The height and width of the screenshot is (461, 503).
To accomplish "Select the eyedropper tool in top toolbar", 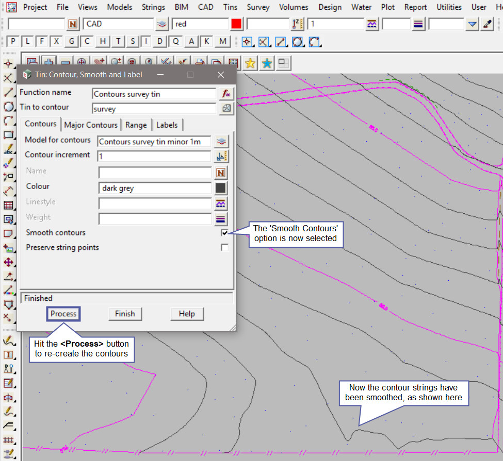I will (487, 24).
